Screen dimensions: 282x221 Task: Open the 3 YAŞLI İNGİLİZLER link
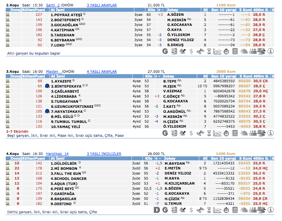pos(104,154)
